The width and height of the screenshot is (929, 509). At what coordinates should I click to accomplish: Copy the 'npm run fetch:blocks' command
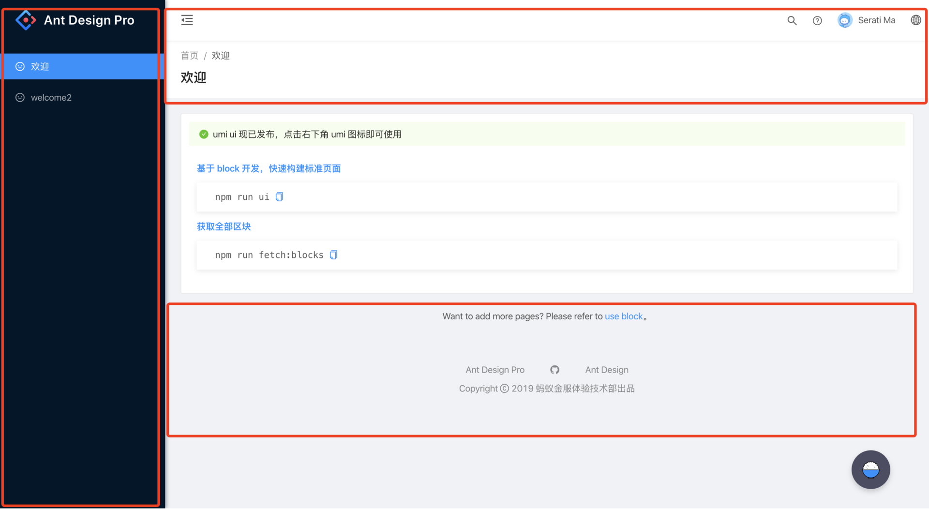pyautogui.click(x=333, y=255)
